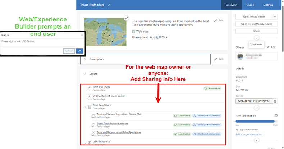
Task: Click the Authoritative badge on Trout Trail Points
Action: coord(212,89)
